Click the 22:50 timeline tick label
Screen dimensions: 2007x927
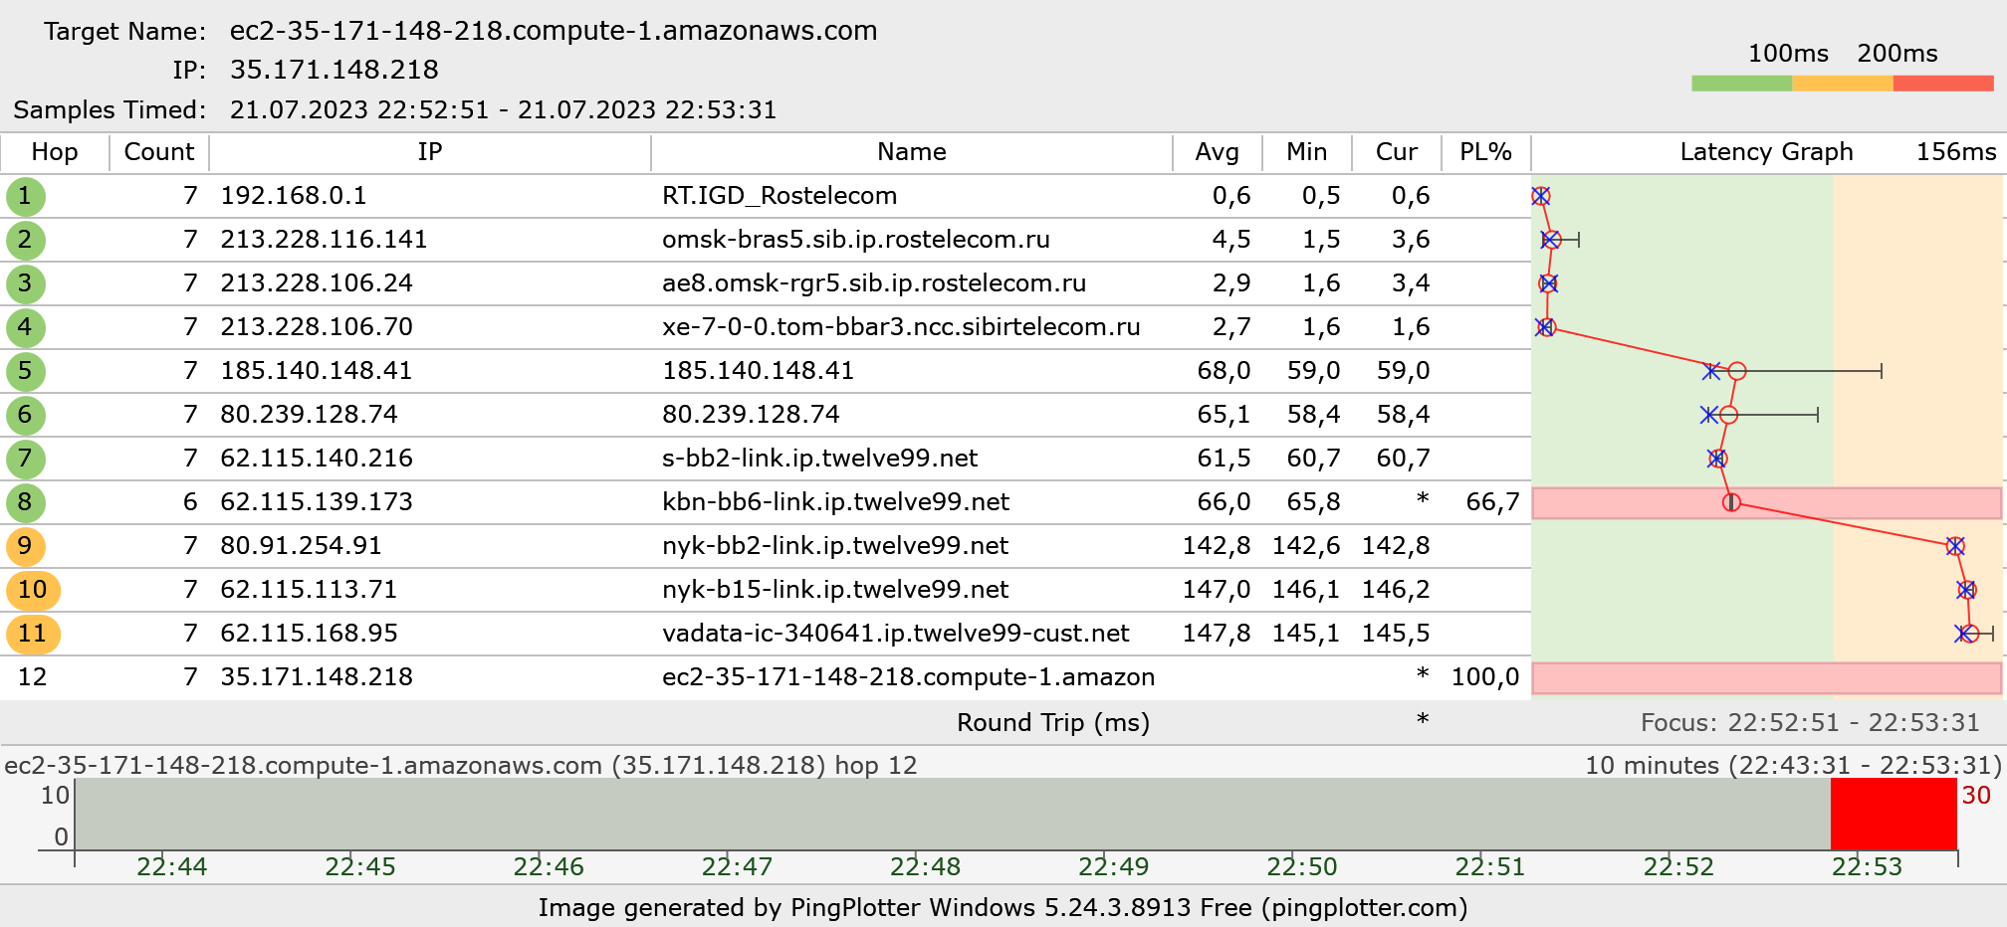pos(1302,866)
